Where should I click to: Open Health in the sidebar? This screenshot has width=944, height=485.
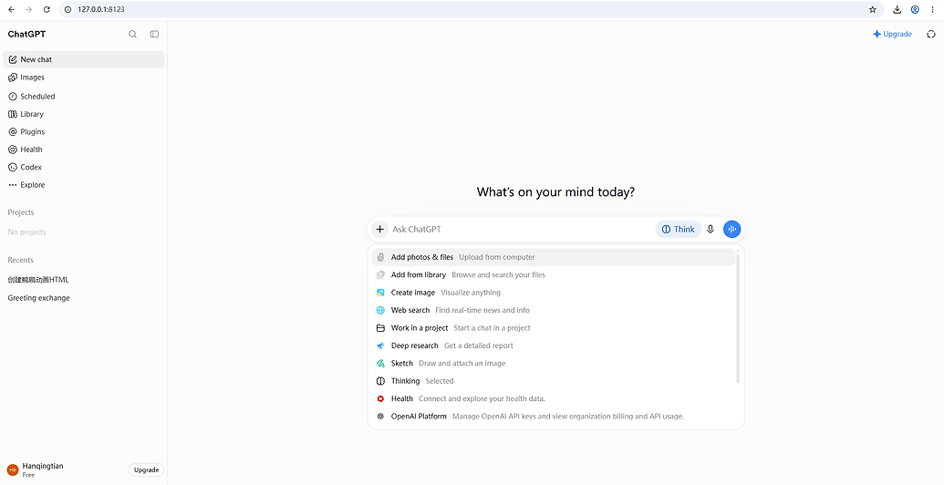point(83,150)
